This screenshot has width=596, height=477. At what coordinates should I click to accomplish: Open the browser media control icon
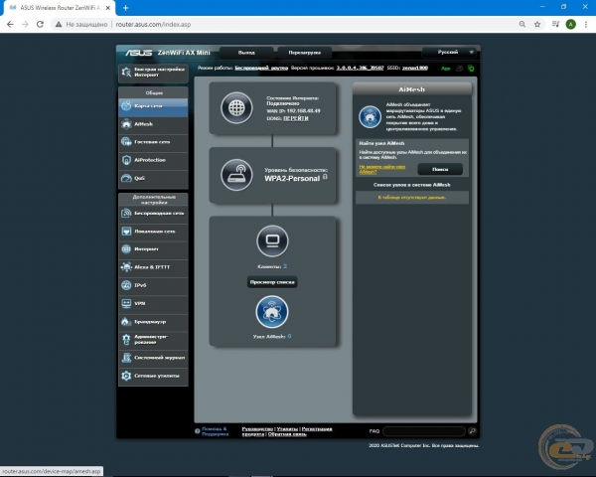coord(555,24)
